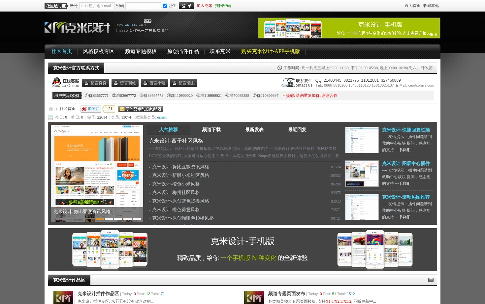Click 克米设计-滚动热图推荐 thumbnail
Screen dimensions: 485x304
click(362, 207)
